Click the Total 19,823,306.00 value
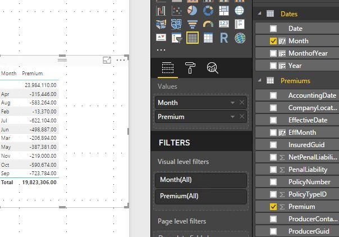This screenshot has width=339, height=237. click(x=39, y=183)
